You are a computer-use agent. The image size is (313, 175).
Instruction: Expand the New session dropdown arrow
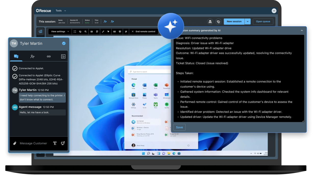(247, 21)
